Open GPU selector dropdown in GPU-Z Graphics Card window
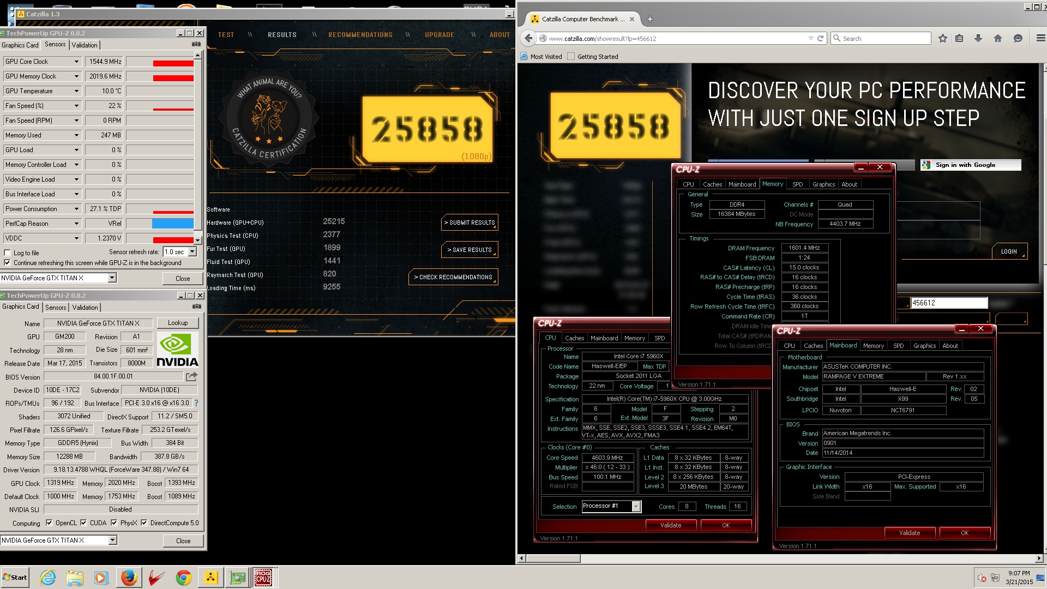 click(x=112, y=540)
